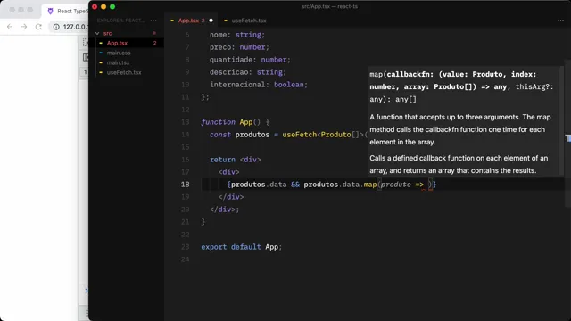The image size is (571, 321).
Task: Click line number 13 in the gutter
Action: (186, 122)
